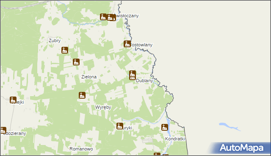Click the Zubry village label

pyautogui.click(x=55, y=40)
